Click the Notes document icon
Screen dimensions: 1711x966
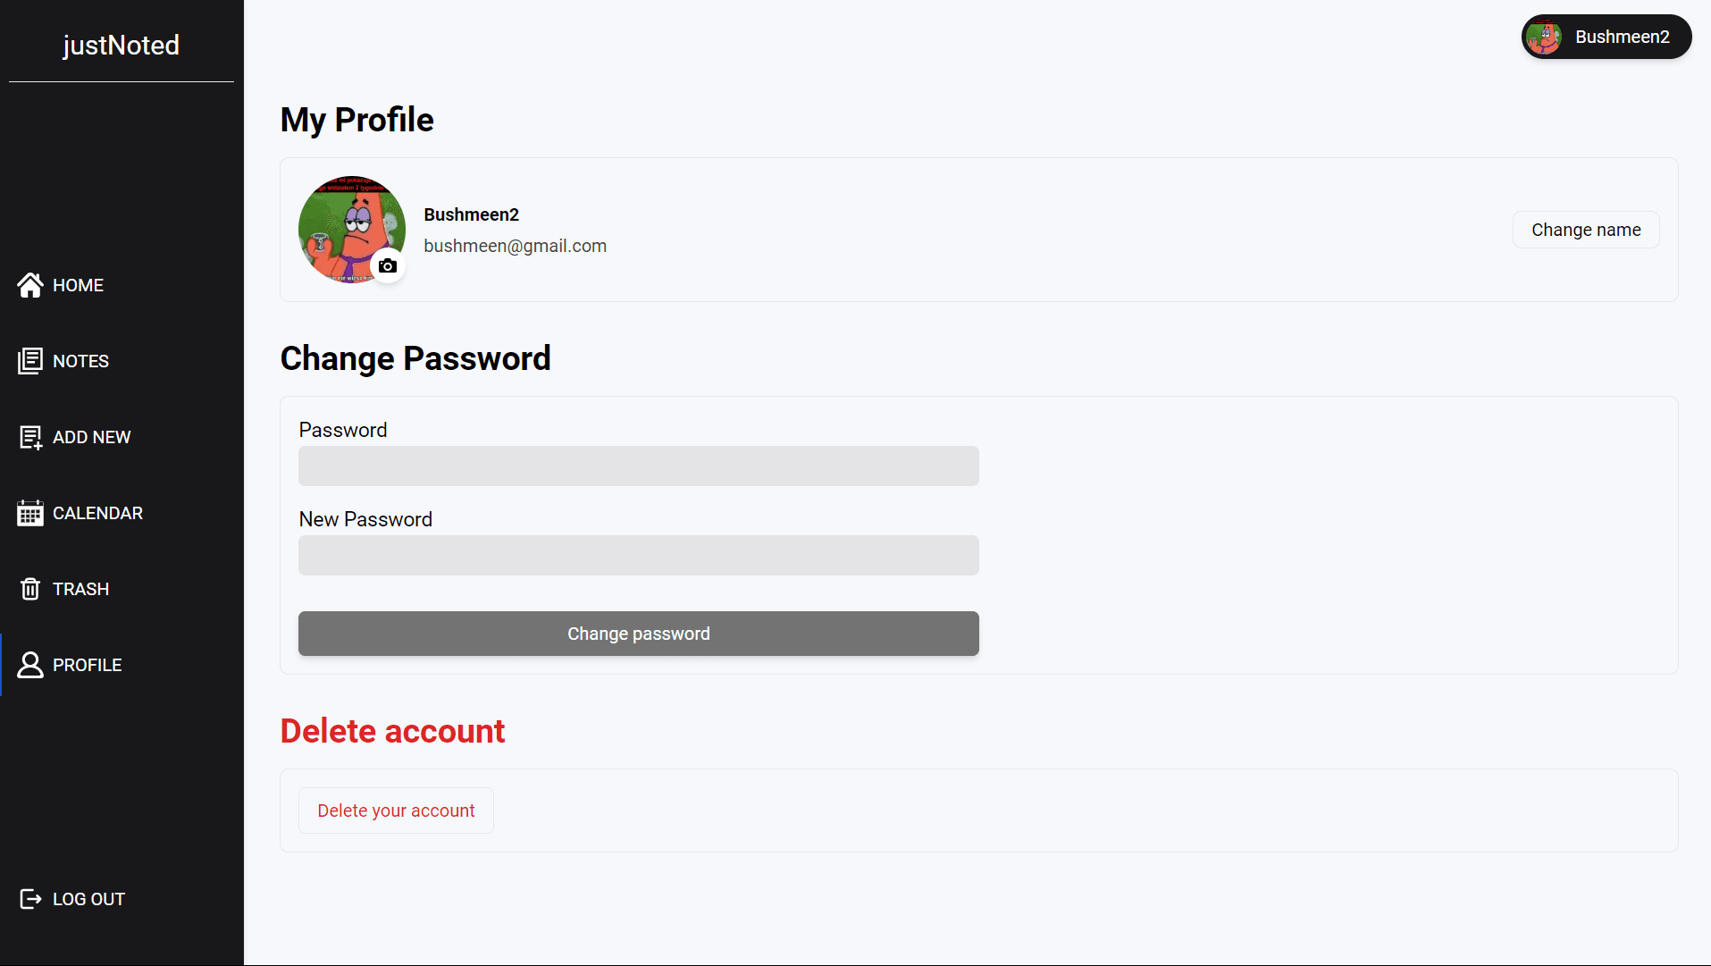coord(30,361)
